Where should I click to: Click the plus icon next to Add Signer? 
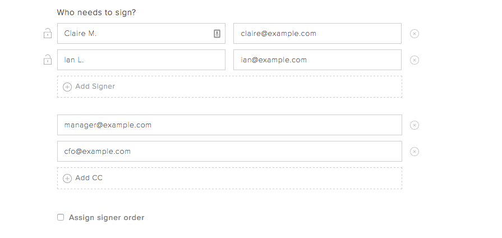67,87
